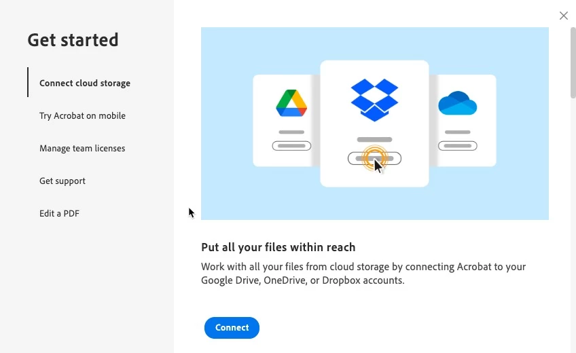576x353 pixels.
Task: Click the 'Get started' title
Action: [73, 40]
